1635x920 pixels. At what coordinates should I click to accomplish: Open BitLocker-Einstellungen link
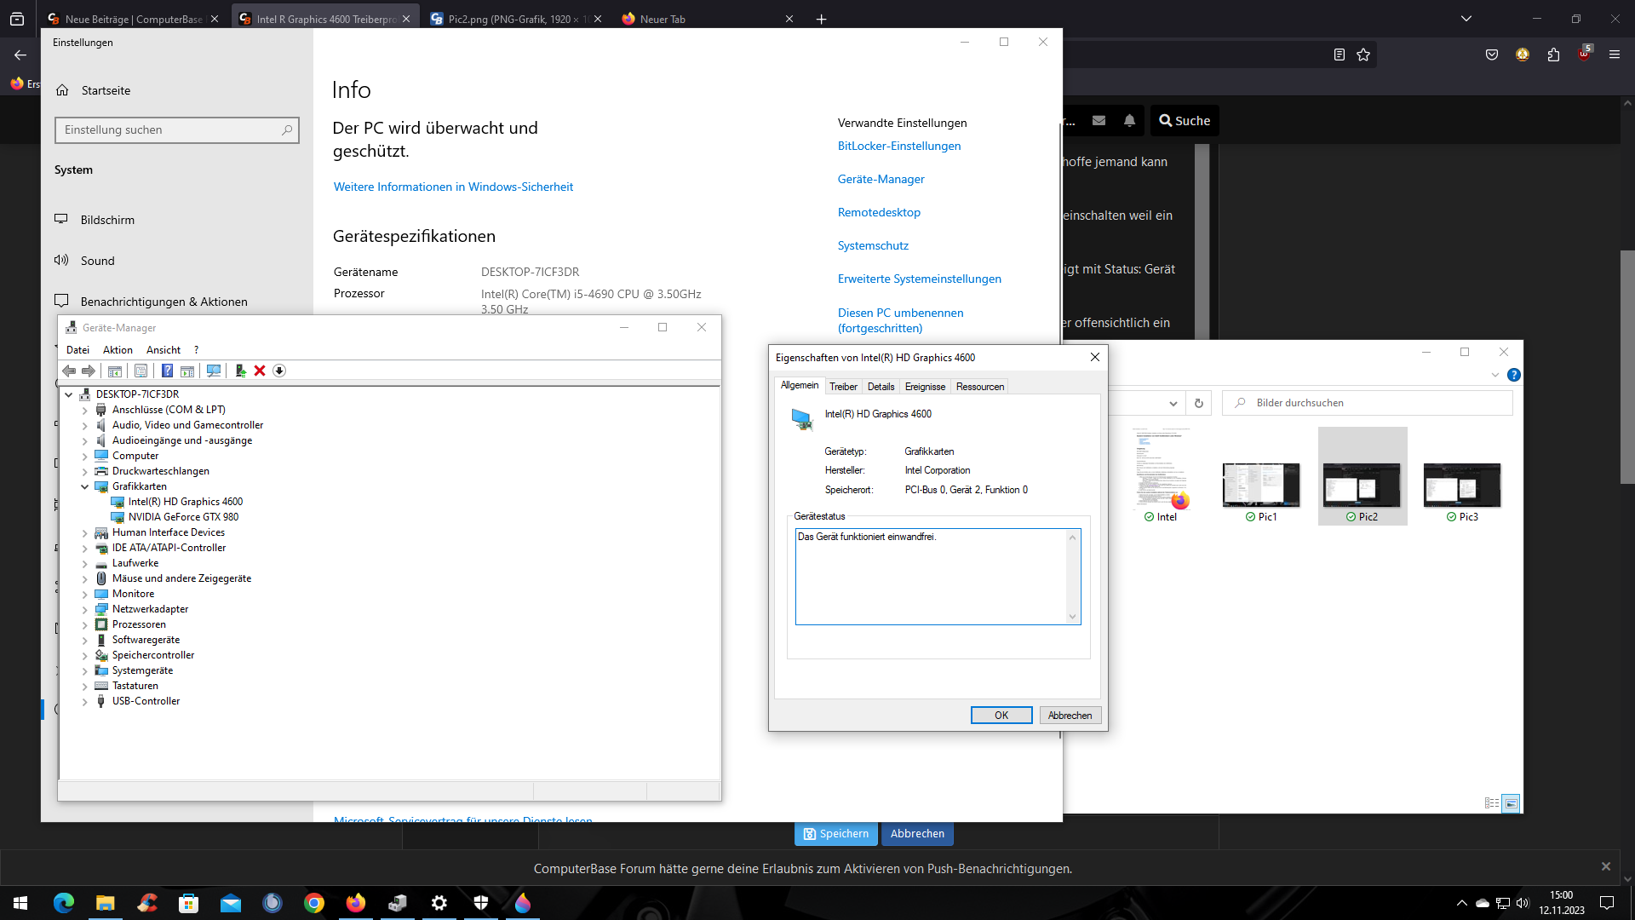tap(899, 146)
